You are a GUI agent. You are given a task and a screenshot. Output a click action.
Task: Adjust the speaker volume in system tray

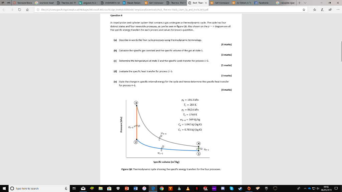point(317,189)
